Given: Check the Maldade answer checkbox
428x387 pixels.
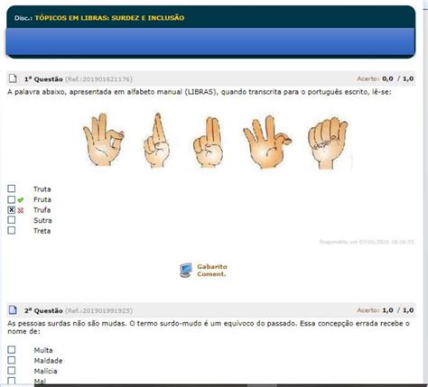Looking at the screenshot, I should coord(12,360).
